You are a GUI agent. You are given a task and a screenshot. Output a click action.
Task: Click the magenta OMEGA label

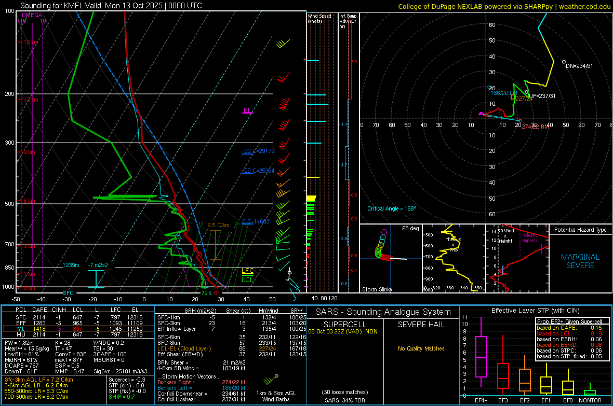pyautogui.click(x=32, y=15)
